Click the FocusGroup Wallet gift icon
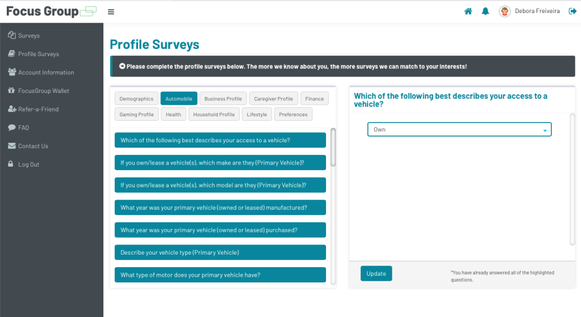581x317 pixels. pyautogui.click(x=11, y=91)
